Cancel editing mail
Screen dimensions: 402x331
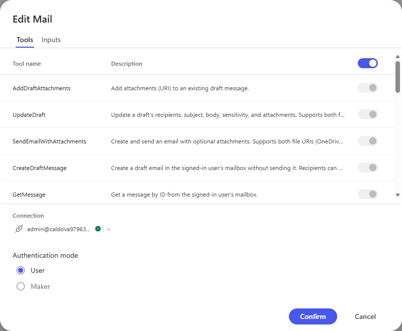[x=365, y=316]
